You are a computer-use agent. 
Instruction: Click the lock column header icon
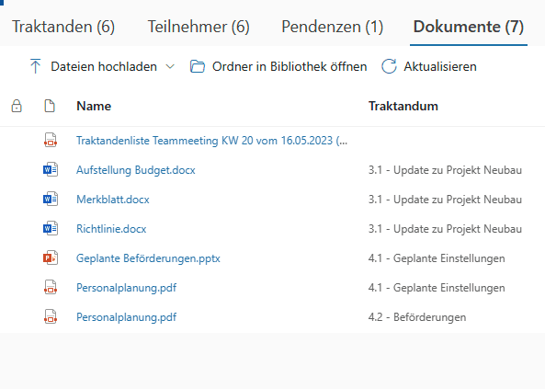coord(17,106)
